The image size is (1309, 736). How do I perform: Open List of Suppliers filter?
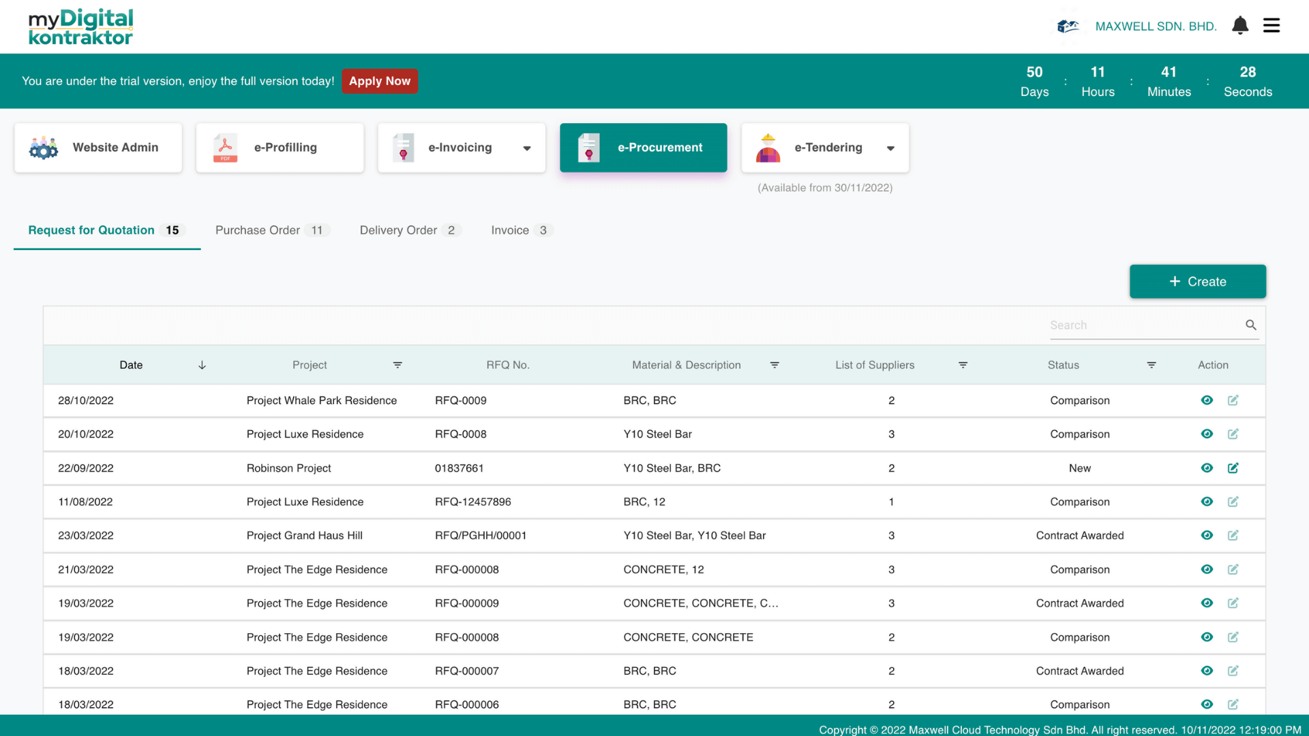click(963, 365)
